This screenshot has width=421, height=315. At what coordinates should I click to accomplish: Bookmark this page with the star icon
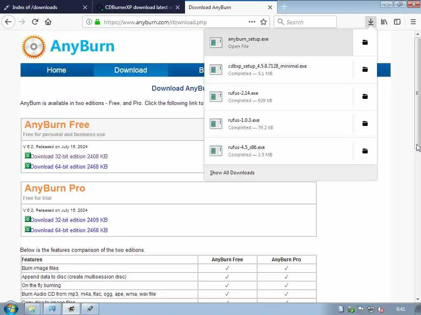pos(264,22)
